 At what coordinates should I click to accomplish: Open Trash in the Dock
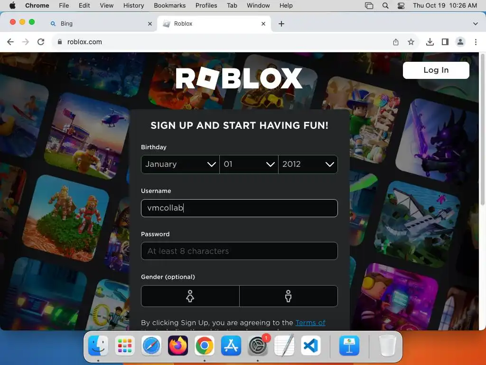coord(387,346)
